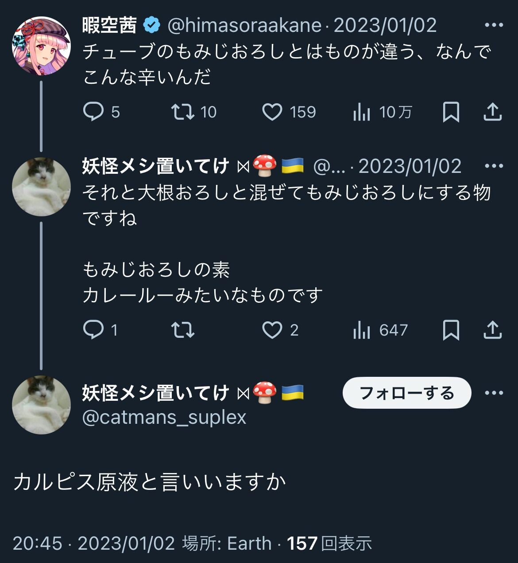Open 暇空茜's anime avatar
Image resolution: width=518 pixels, height=563 pixels.
tap(41, 46)
